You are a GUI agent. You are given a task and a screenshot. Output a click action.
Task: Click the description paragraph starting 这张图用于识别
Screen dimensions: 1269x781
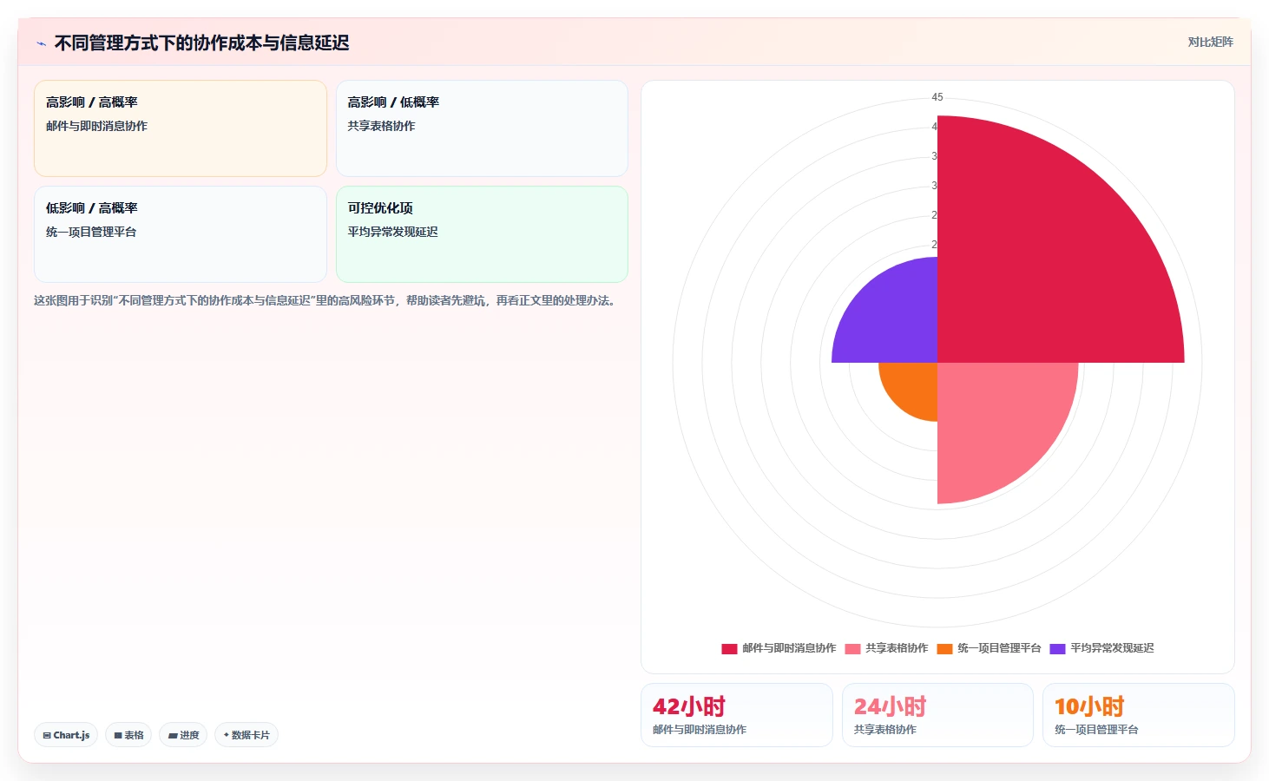[x=325, y=300]
